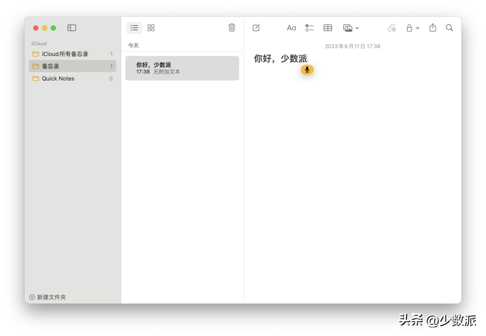Click the green full-screen window button
The image size is (486, 336).
coord(53,28)
